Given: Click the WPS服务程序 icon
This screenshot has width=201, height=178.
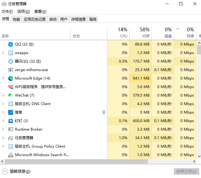Looking at the screenshot, I should click(x=11, y=87).
